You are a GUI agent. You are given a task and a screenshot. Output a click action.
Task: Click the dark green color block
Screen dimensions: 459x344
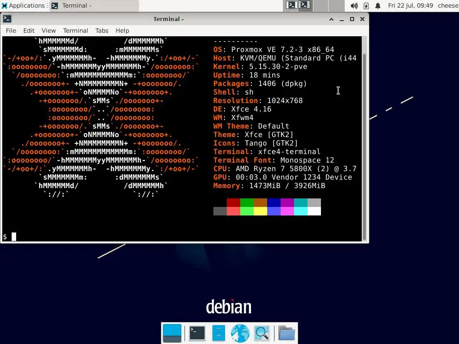[x=247, y=203]
